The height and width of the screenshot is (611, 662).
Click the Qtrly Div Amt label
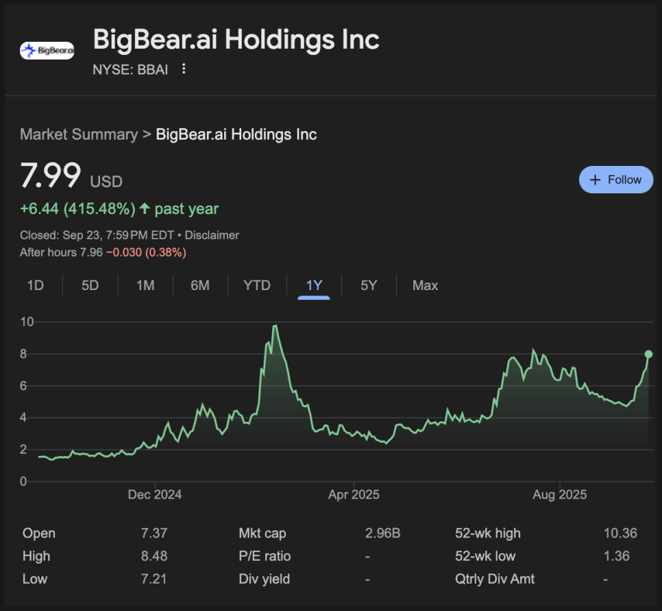495,579
